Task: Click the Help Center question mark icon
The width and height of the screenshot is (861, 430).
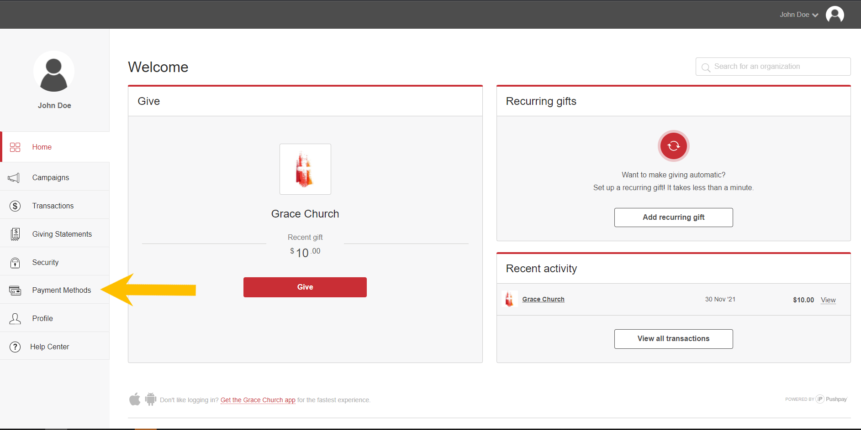Action: coord(15,347)
